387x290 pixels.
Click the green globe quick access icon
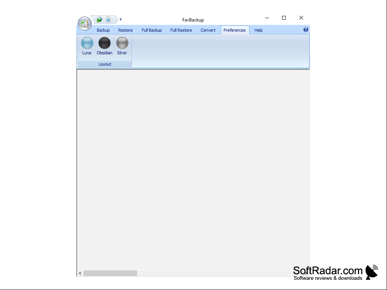click(99, 20)
